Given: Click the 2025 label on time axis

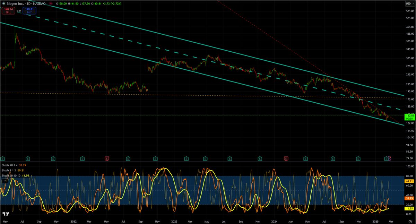Looking at the screenshot, I should (375, 221).
